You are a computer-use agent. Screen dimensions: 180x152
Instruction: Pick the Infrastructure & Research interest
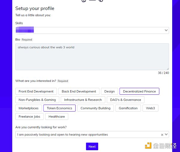coord(83,100)
